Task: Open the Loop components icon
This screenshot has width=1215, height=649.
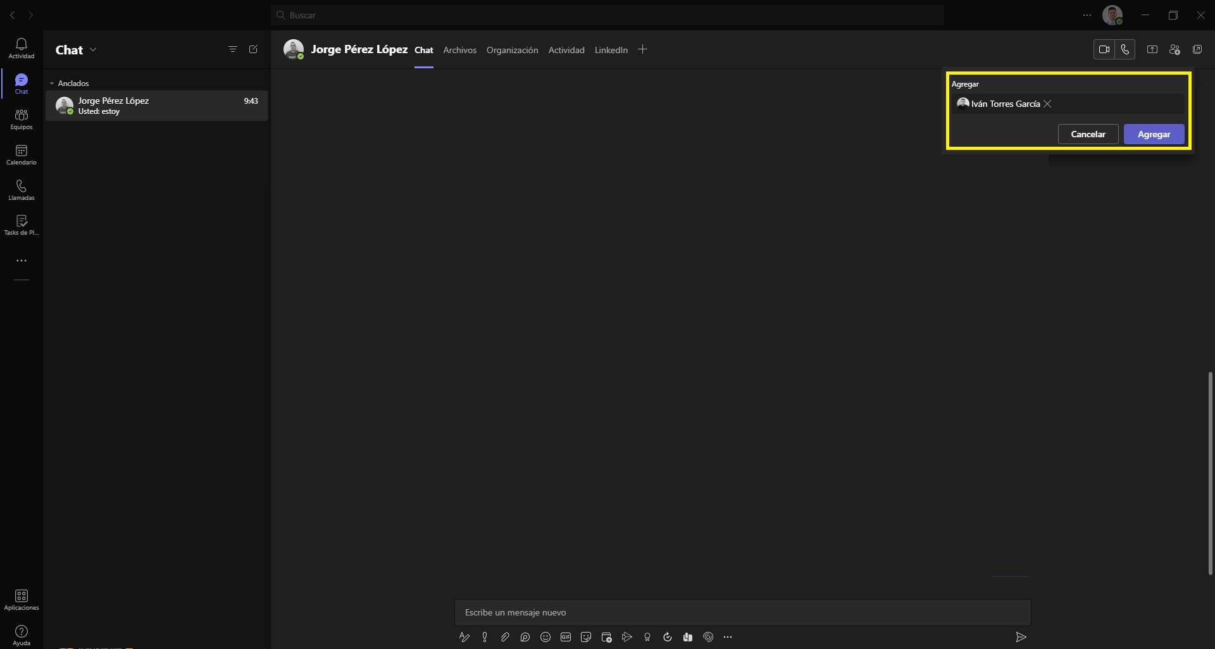Action: click(525, 637)
